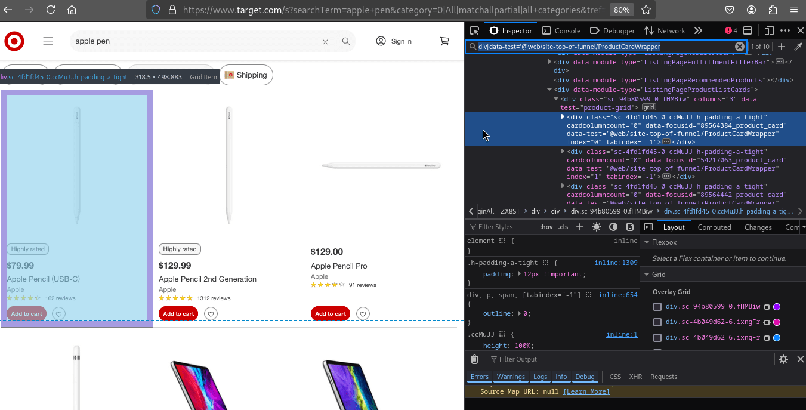Open the iframe picker icon in DevTools toolbar

point(748,30)
